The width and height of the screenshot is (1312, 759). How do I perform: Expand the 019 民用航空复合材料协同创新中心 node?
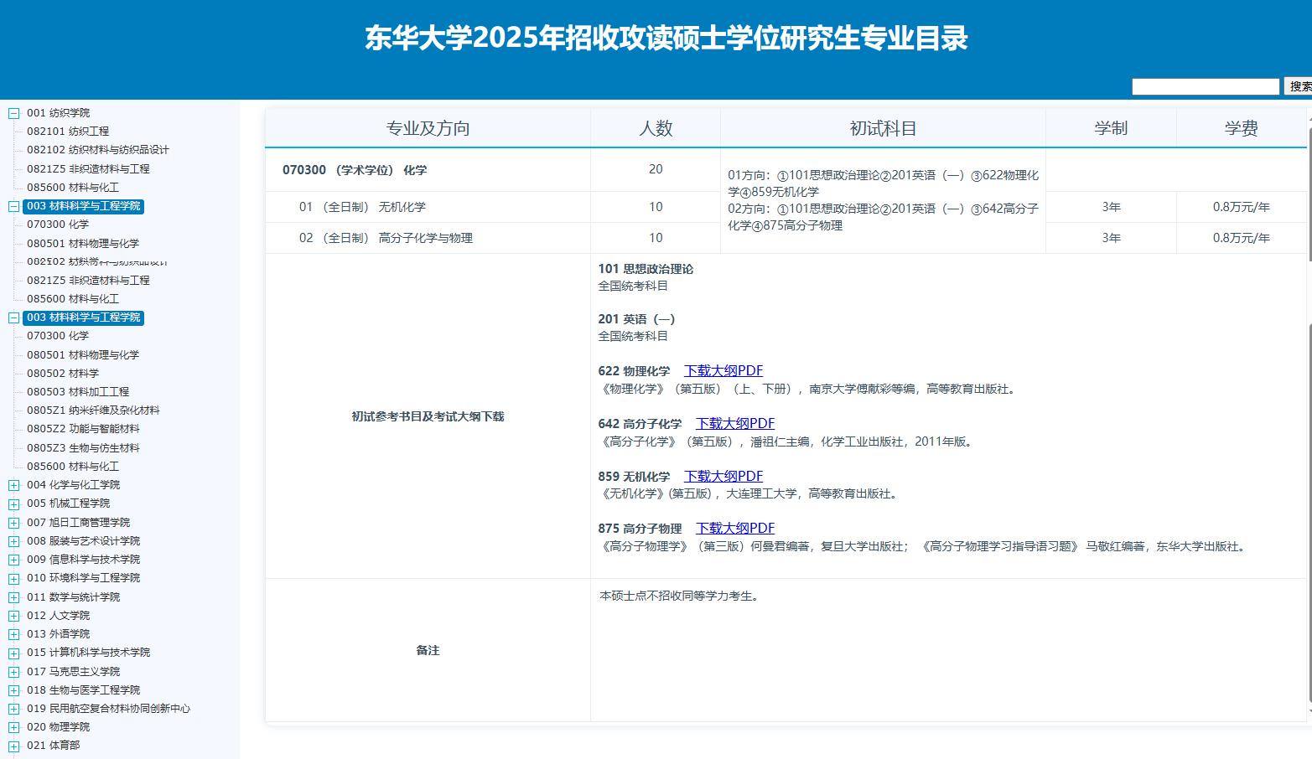(x=13, y=709)
